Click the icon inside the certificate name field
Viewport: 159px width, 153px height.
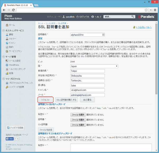pyautogui.click(x=103, y=35)
